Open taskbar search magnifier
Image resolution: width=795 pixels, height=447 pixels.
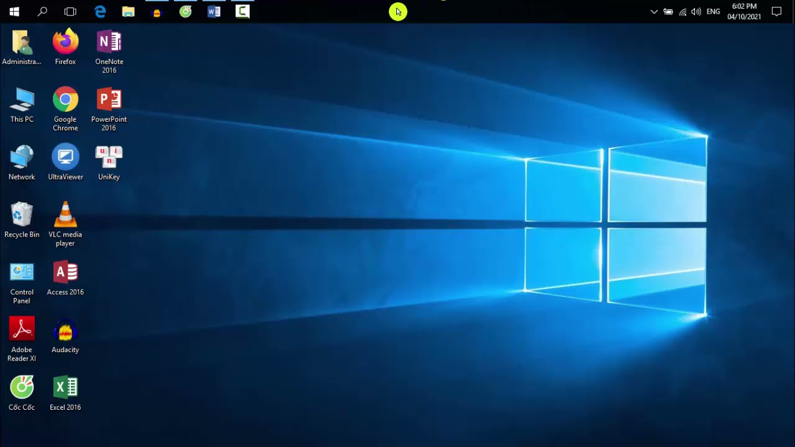coord(42,11)
